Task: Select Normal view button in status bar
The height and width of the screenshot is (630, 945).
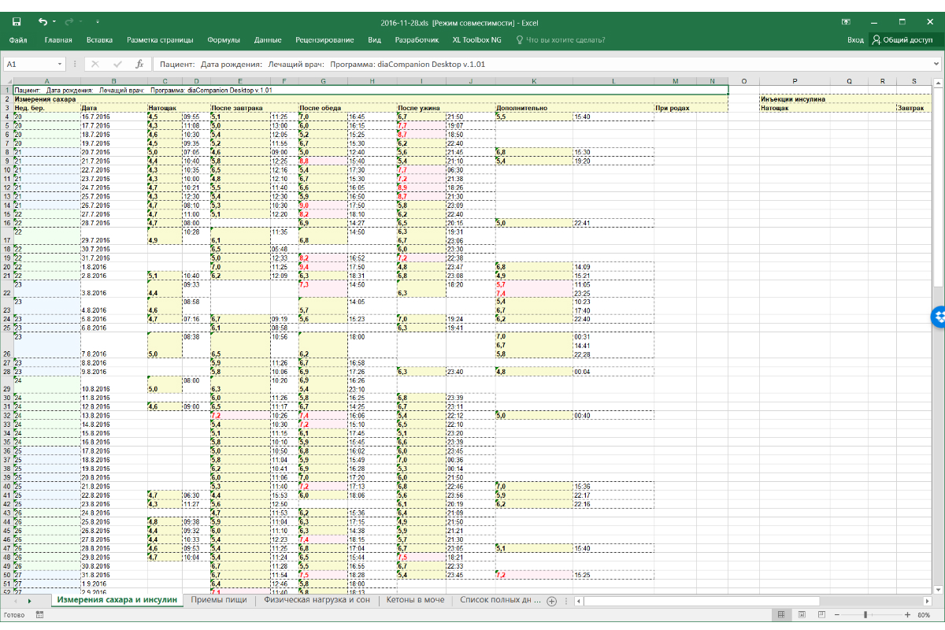Action: (x=780, y=614)
